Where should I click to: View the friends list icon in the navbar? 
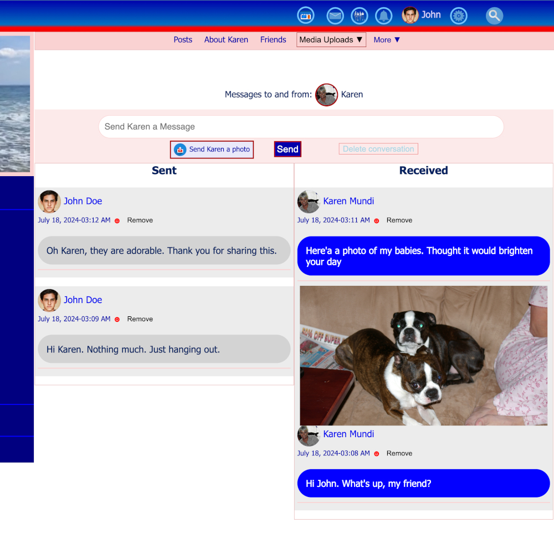pos(359,15)
